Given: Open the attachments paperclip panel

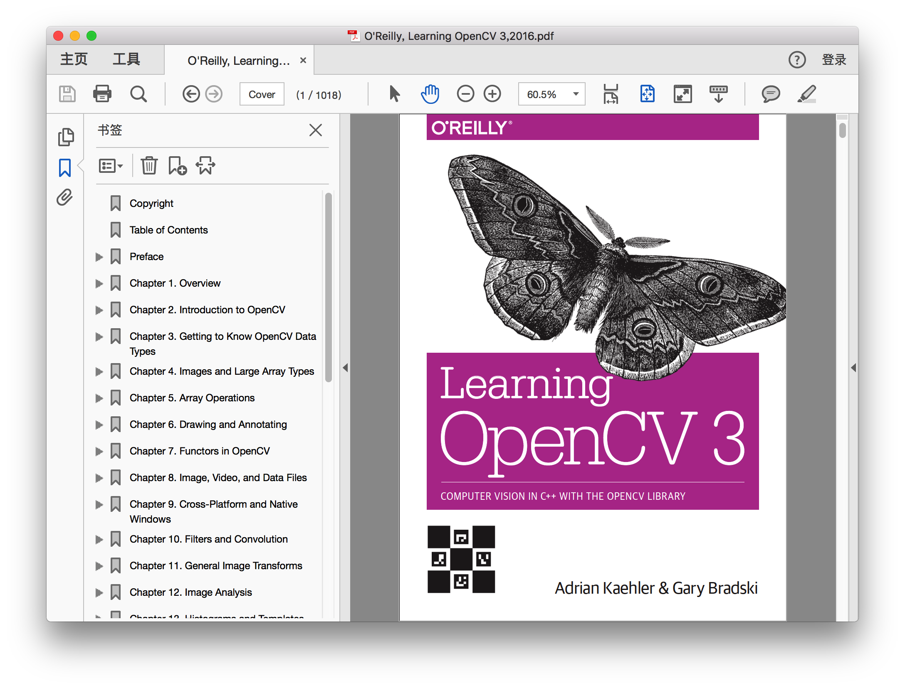Looking at the screenshot, I should pos(65,198).
